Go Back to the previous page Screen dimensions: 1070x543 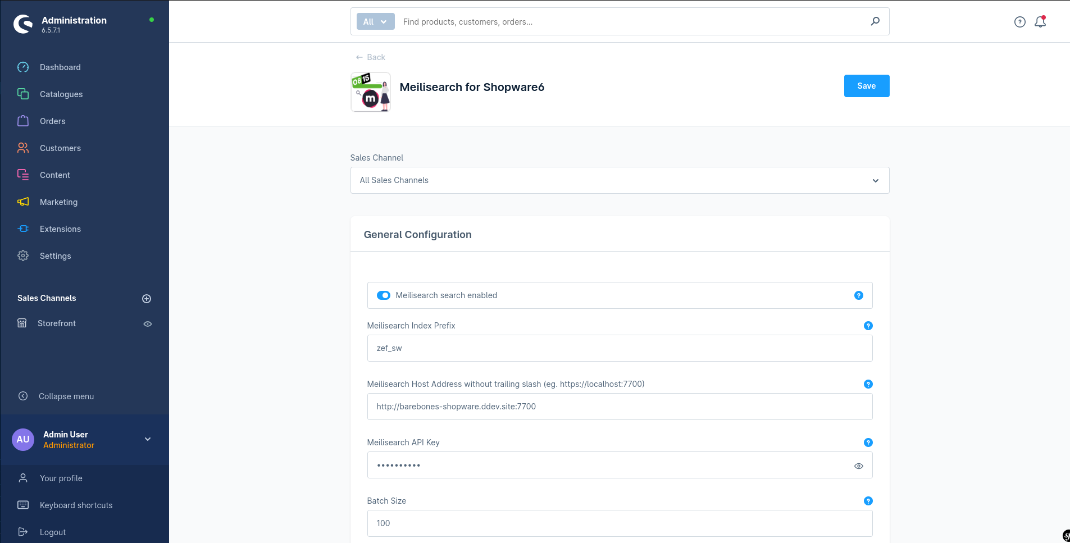coord(371,57)
